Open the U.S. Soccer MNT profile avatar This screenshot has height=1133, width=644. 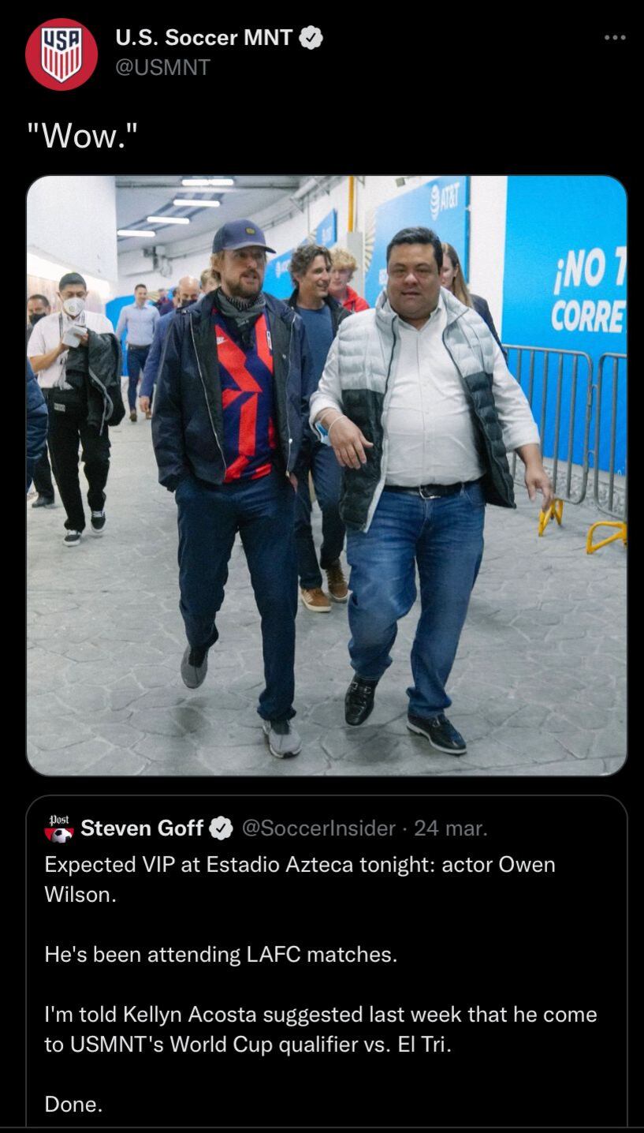[x=61, y=54]
